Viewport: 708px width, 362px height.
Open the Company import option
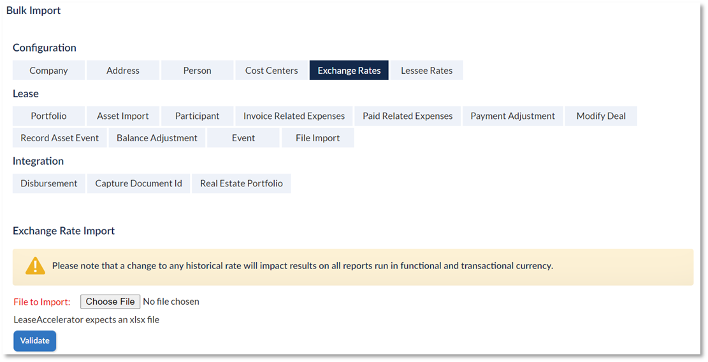(x=49, y=71)
